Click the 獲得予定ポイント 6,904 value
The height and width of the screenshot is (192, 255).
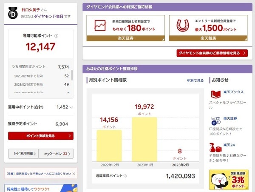tap(62, 124)
